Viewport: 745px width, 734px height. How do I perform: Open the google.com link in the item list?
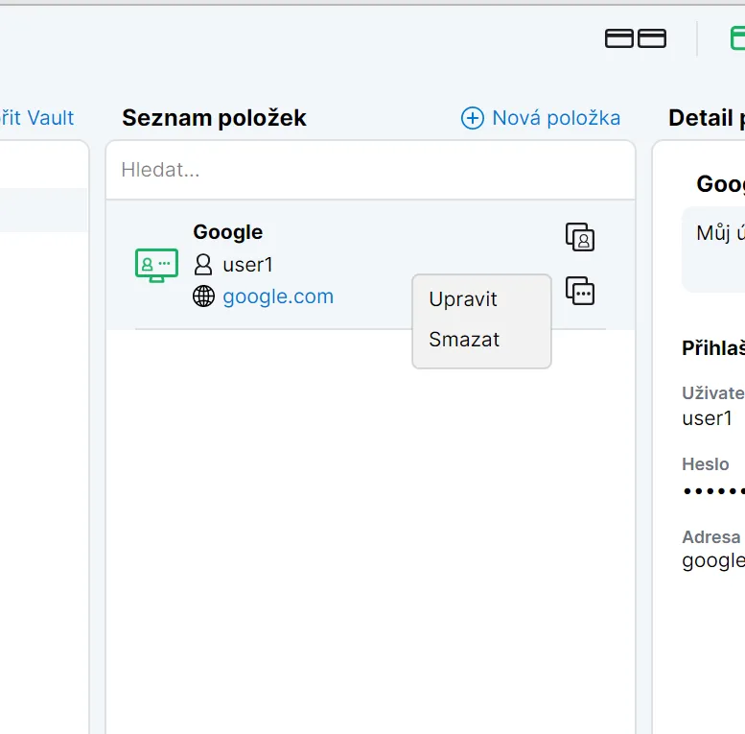[x=278, y=296]
